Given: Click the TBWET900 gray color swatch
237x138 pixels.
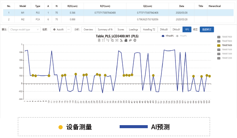Looking at the screenshot, I should tap(219, 37).
